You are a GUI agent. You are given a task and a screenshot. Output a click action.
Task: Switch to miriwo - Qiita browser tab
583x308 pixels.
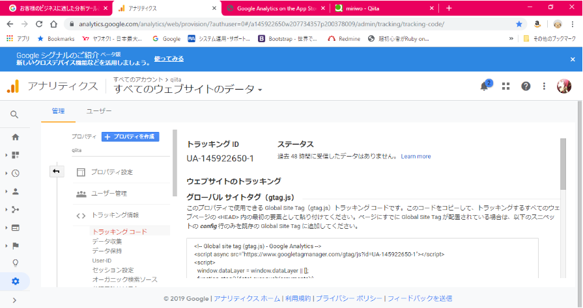click(383, 8)
